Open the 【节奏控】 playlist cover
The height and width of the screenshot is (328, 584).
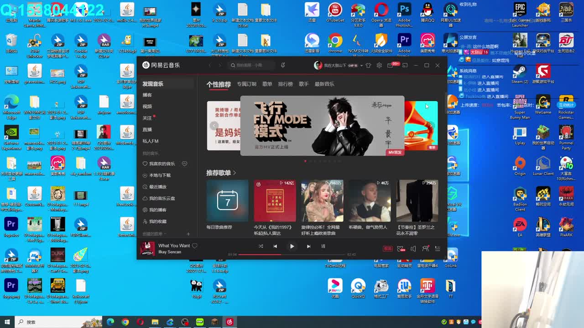(417, 201)
